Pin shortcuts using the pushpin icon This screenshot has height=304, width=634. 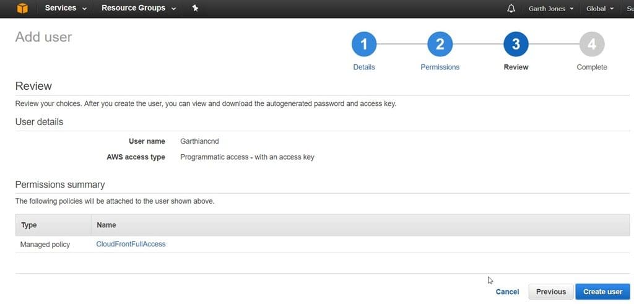pyautogui.click(x=195, y=8)
